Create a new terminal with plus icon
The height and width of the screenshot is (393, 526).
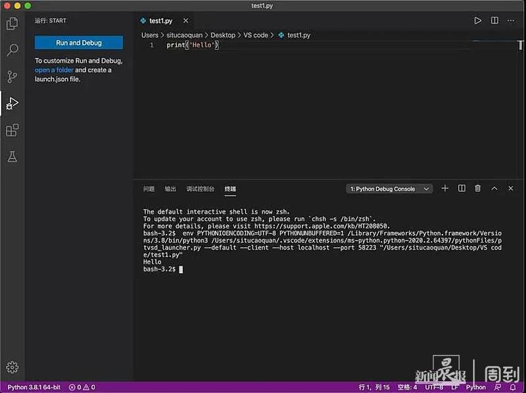click(x=445, y=189)
